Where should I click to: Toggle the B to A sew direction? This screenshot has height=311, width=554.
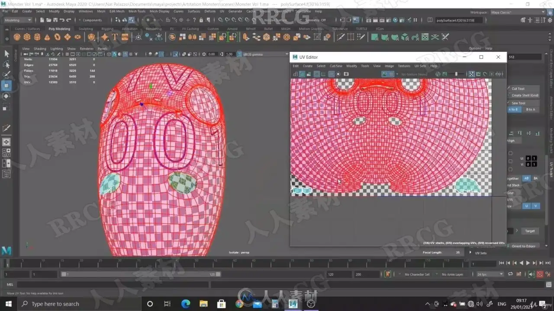click(x=530, y=109)
